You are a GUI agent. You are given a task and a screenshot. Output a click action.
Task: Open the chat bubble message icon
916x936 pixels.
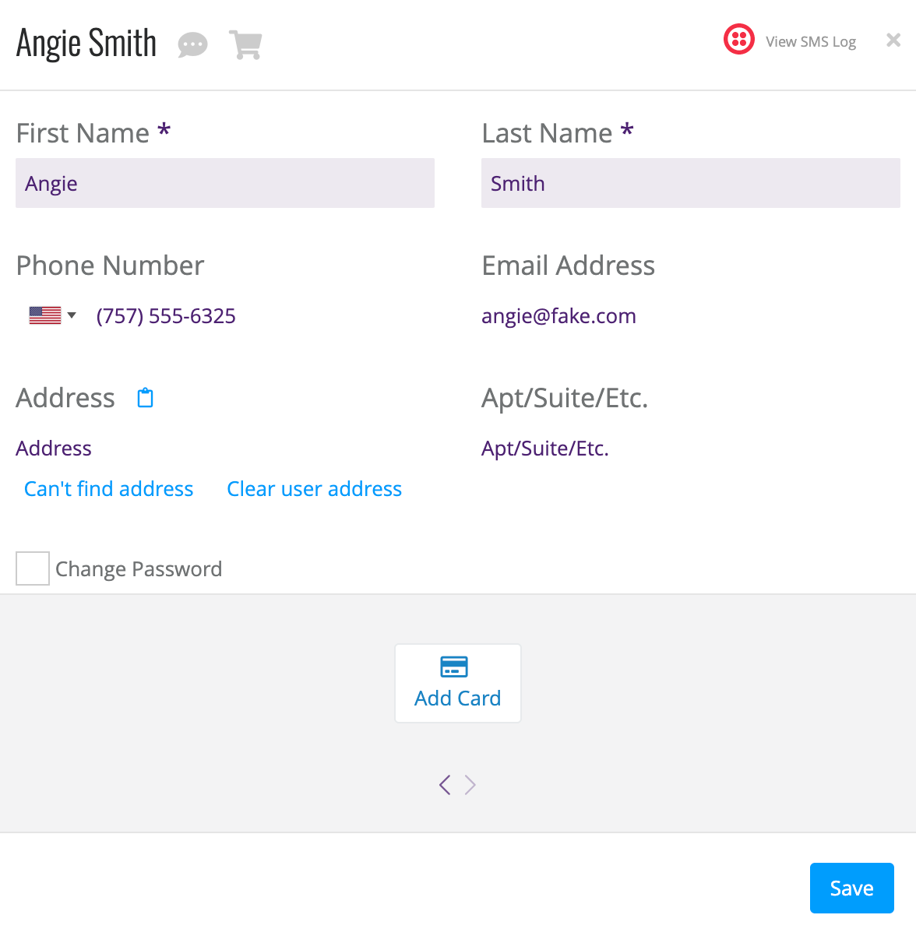point(192,45)
